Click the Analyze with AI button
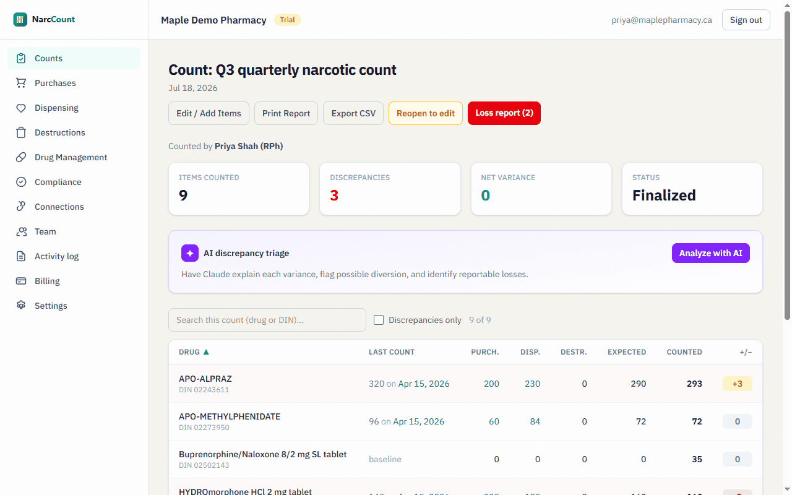Image resolution: width=792 pixels, height=495 pixels. coord(711,253)
